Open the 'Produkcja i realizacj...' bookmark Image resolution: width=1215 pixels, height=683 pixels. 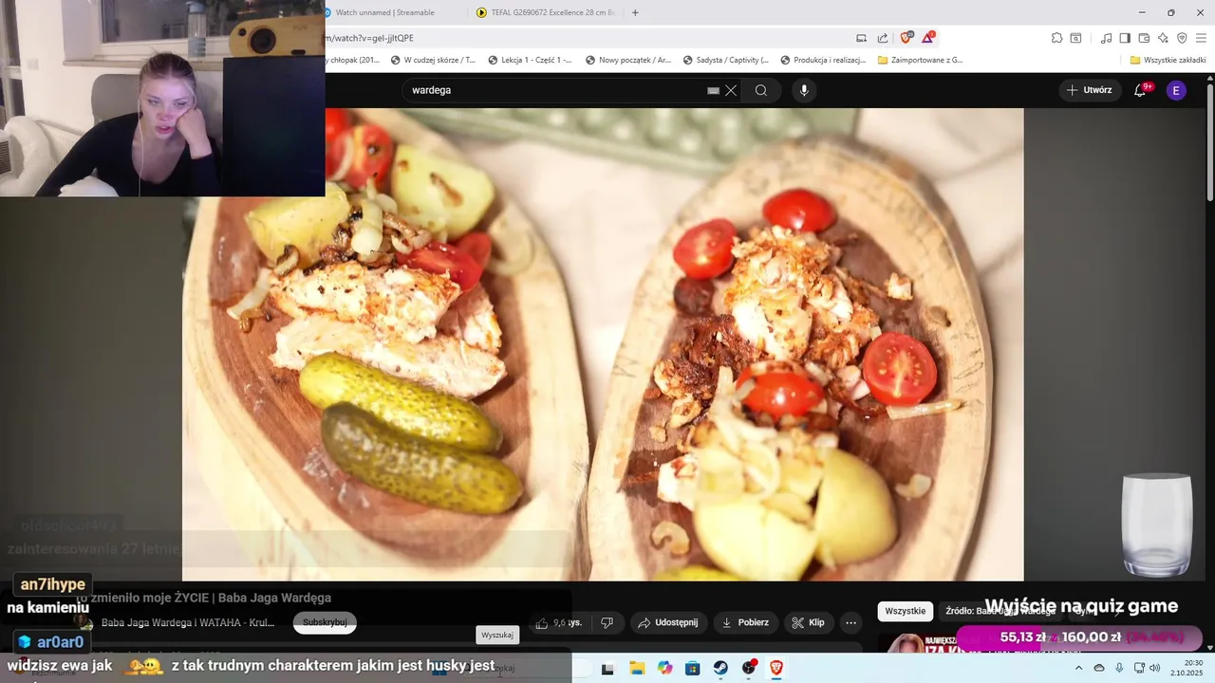(x=823, y=60)
